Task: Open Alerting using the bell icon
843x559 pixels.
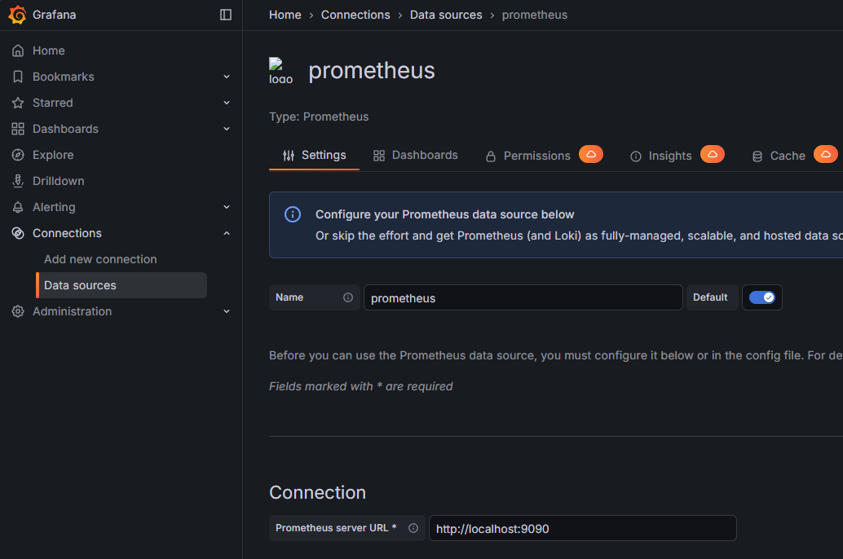Action: coord(18,206)
